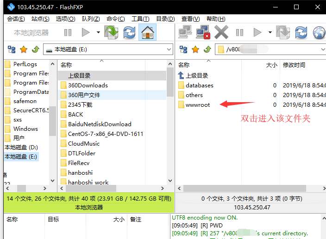Open the 会话(E) menu
The image size is (326, 239).
tap(16, 19)
